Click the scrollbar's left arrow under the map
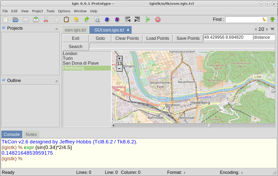Screen dimensions: 278x176 113,126
